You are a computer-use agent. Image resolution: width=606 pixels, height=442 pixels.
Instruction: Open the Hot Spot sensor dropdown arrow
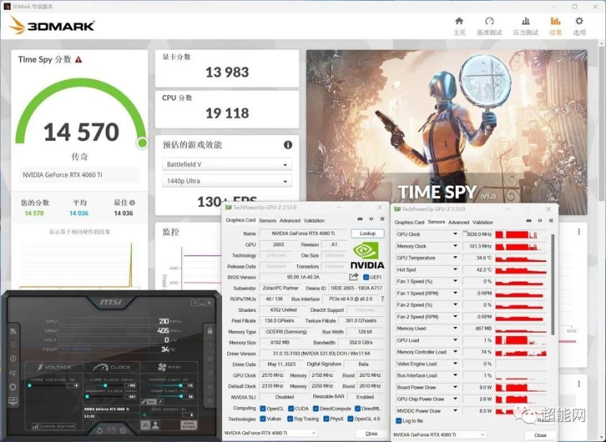[455, 270]
